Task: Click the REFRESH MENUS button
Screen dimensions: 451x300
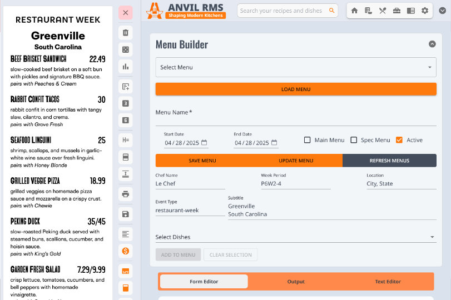Action: coord(389,161)
